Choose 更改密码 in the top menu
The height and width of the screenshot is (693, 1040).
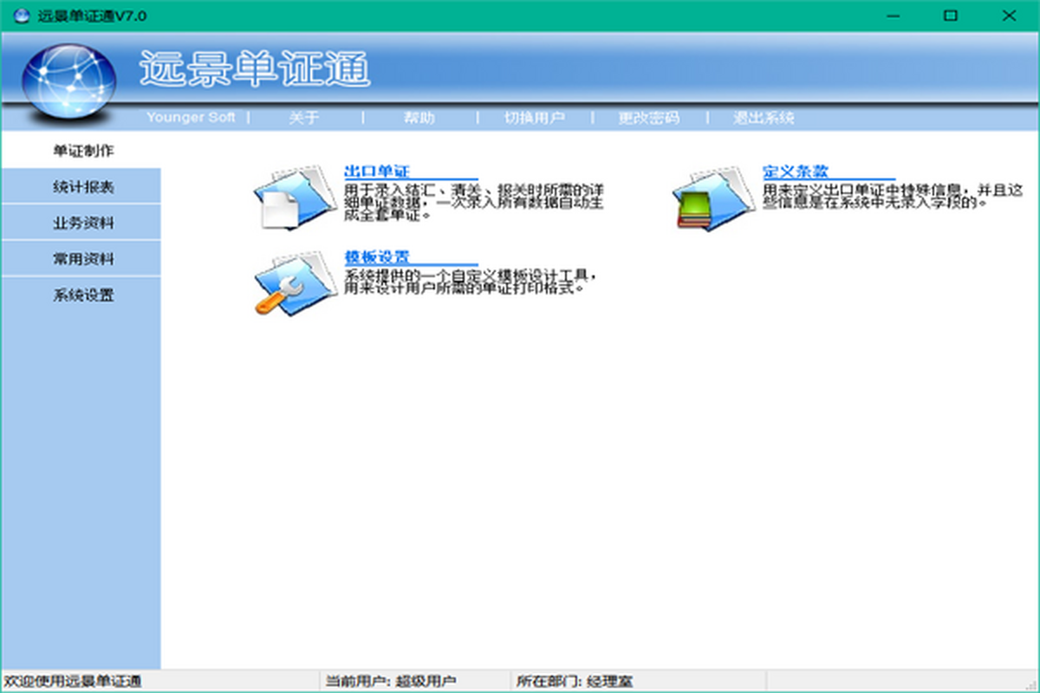(x=648, y=118)
